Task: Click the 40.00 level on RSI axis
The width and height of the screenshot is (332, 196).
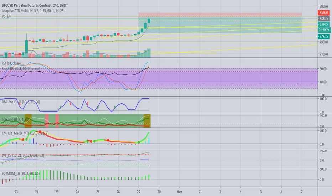Action: click(323, 82)
